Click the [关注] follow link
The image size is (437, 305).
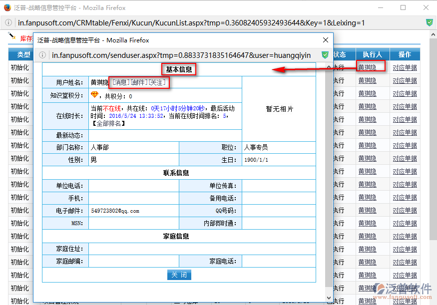157,82
